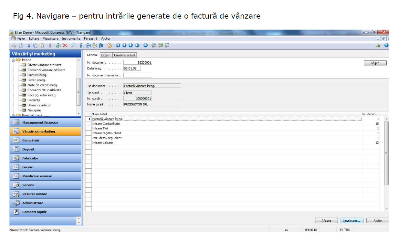Go to the first record arrow
The height and width of the screenshot is (242, 397).
click(118, 45)
